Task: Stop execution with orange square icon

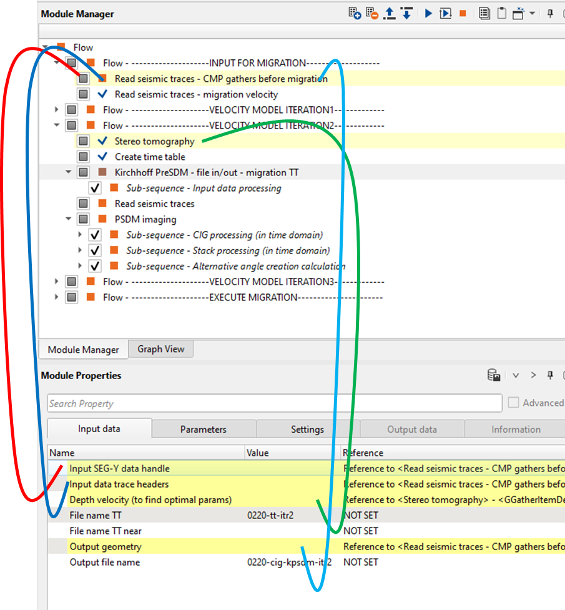Action: click(463, 13)
